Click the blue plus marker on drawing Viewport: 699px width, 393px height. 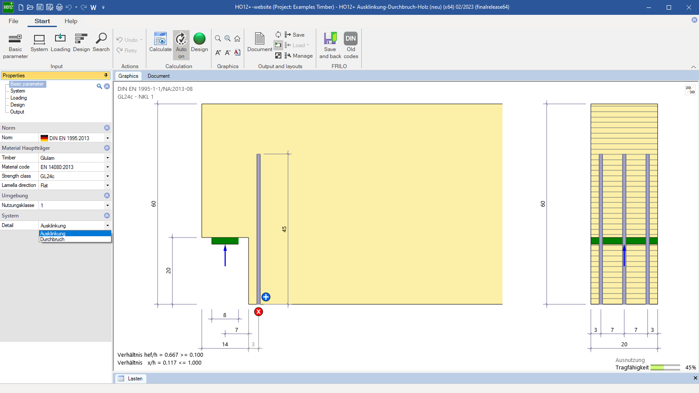pos(266,297)
